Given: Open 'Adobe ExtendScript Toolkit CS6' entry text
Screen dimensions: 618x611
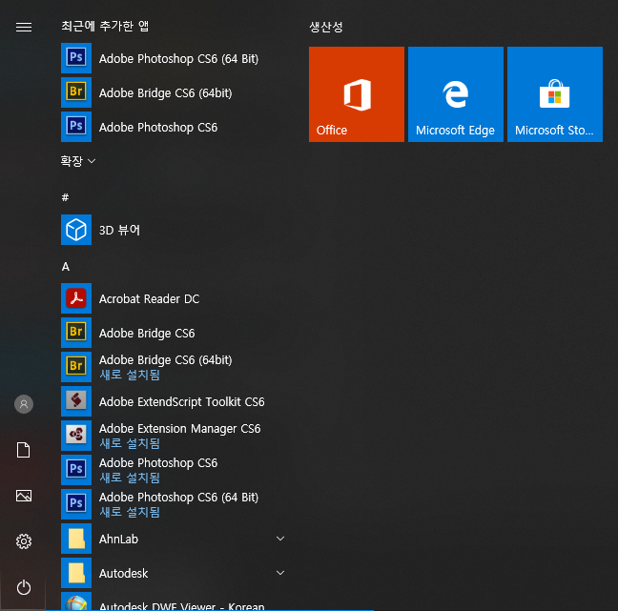Looking at the screenshot, I should 182,402.
